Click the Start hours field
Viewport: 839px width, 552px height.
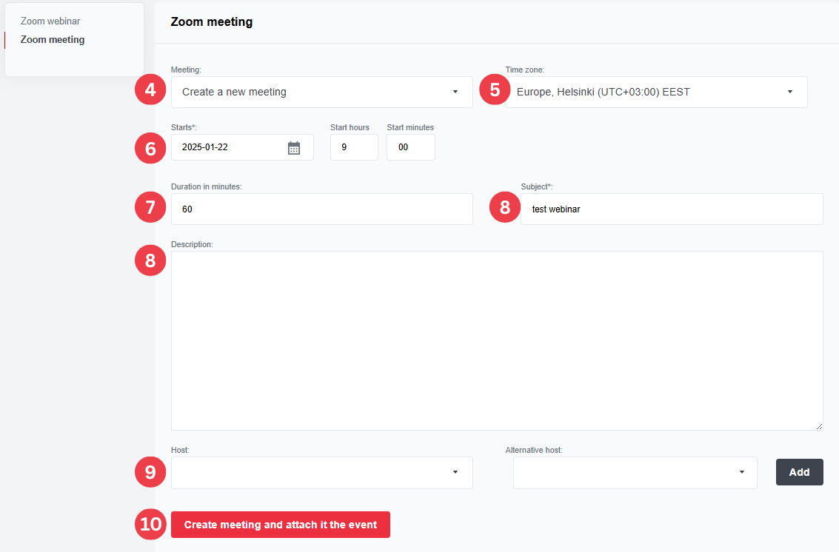(x=354, y=147)
